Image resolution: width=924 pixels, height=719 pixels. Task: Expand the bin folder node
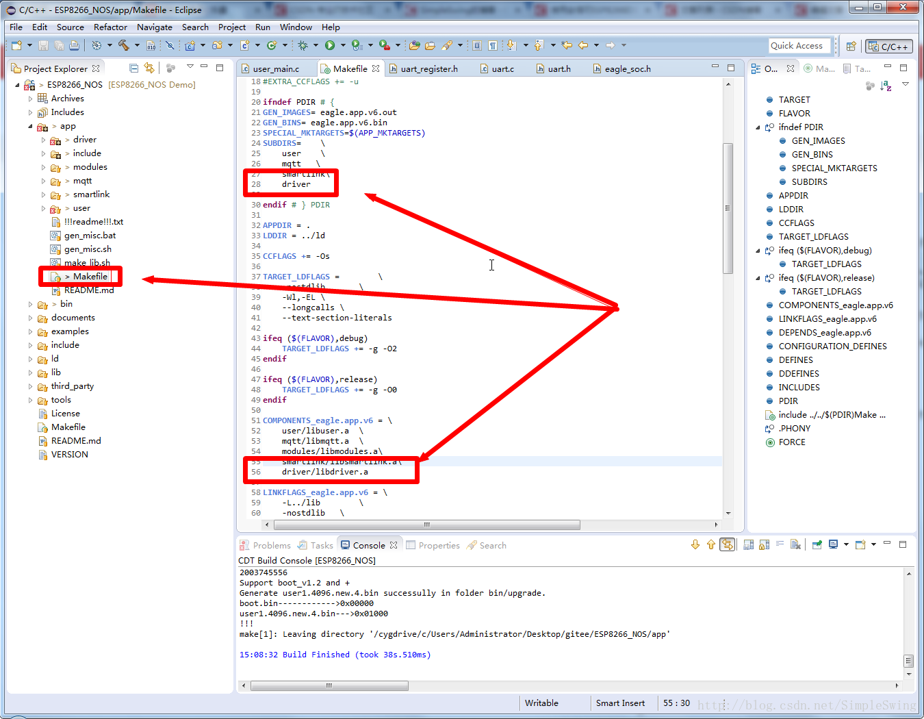[x=31, y=304]
